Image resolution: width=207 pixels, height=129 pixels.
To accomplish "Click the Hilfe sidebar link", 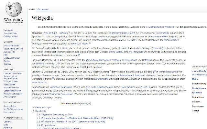I will coord(5,55).
